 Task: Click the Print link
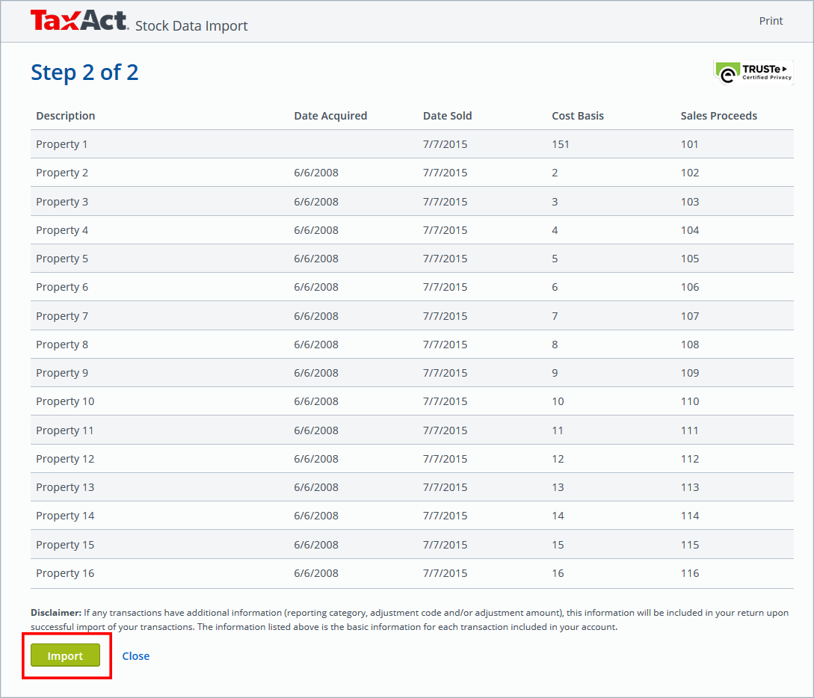point(771,21)
